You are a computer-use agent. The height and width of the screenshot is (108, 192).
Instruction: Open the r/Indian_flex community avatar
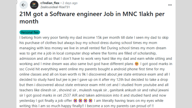pyautogui.click(x=34, y=5)
